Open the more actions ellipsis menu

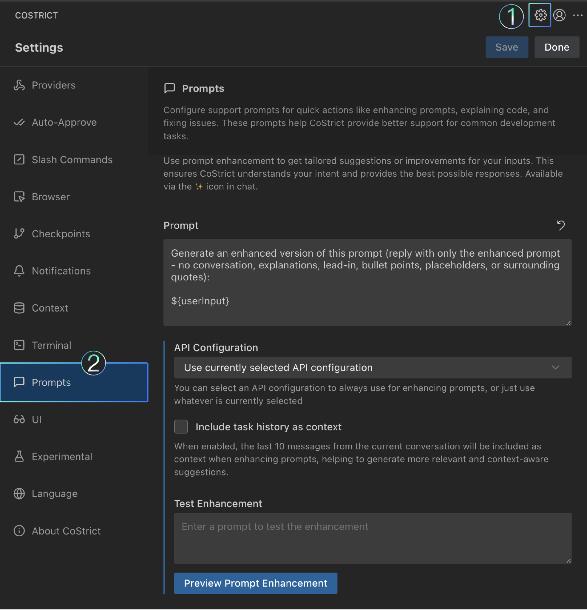click(578, 15)
